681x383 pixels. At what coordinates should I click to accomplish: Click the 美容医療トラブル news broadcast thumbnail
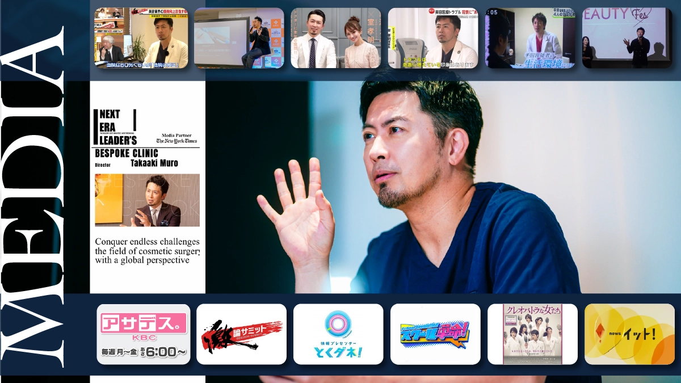[x=433, y=38]
